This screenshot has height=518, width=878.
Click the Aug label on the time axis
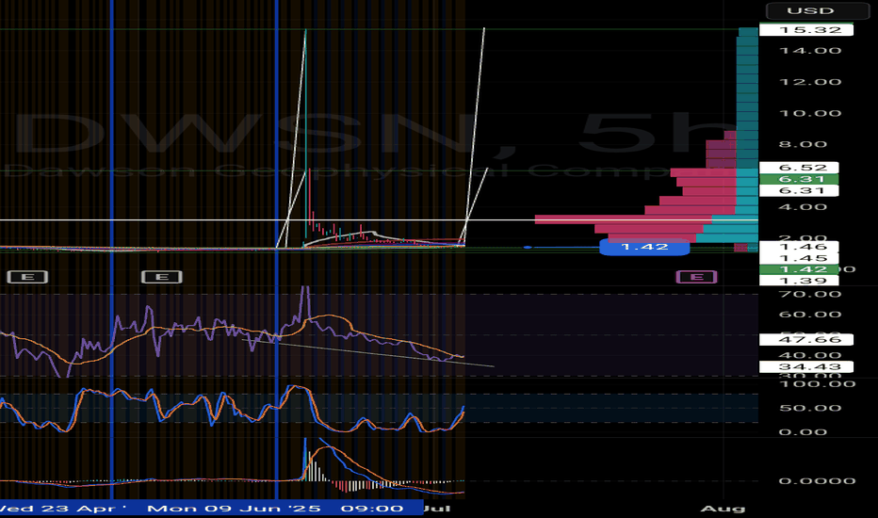coord(723,509)
